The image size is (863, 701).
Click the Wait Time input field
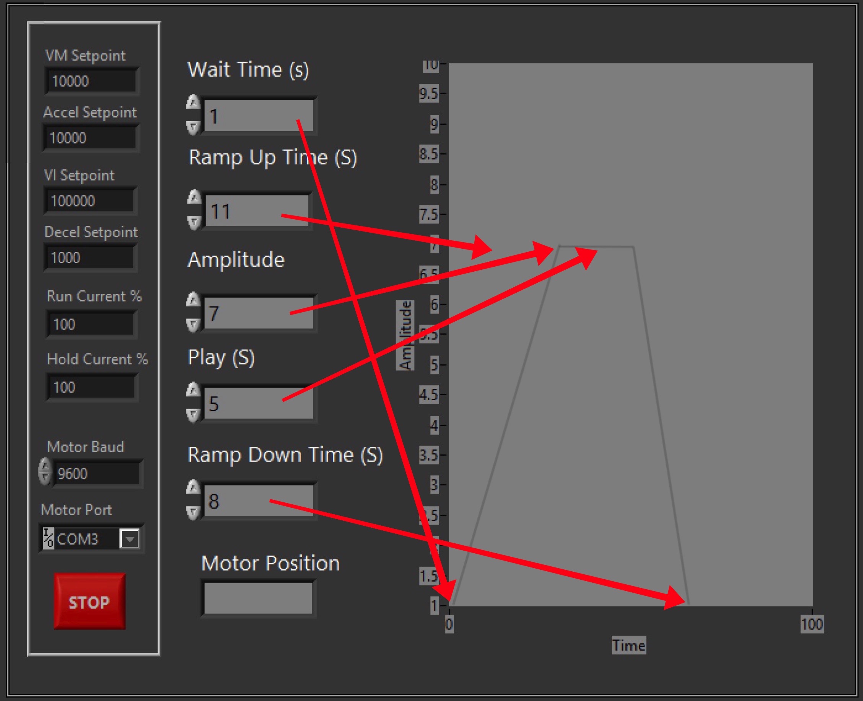coord(259,116)
